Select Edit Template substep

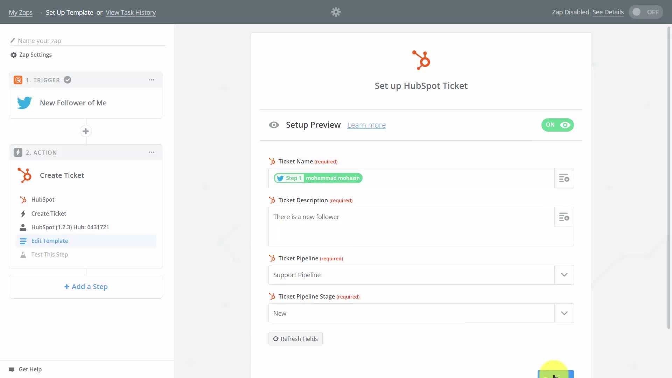86,241
